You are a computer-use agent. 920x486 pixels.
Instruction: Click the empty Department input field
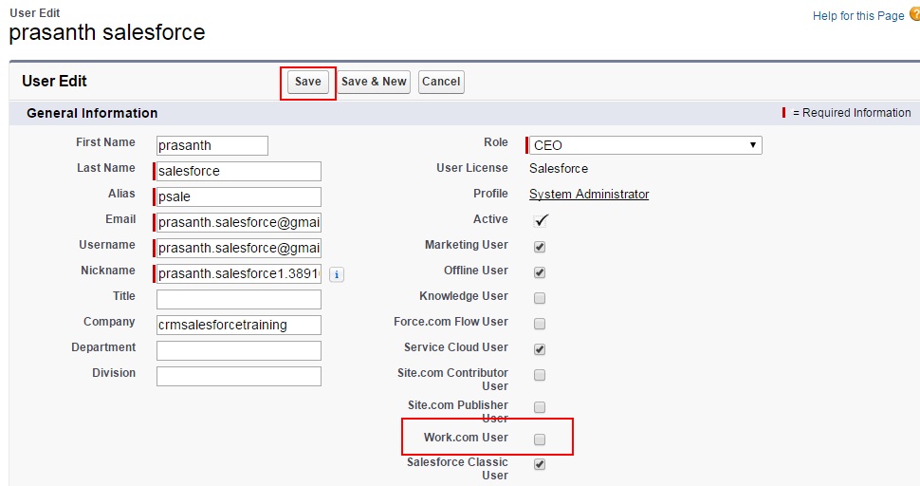pyautogui.click(x=239, y=350)
